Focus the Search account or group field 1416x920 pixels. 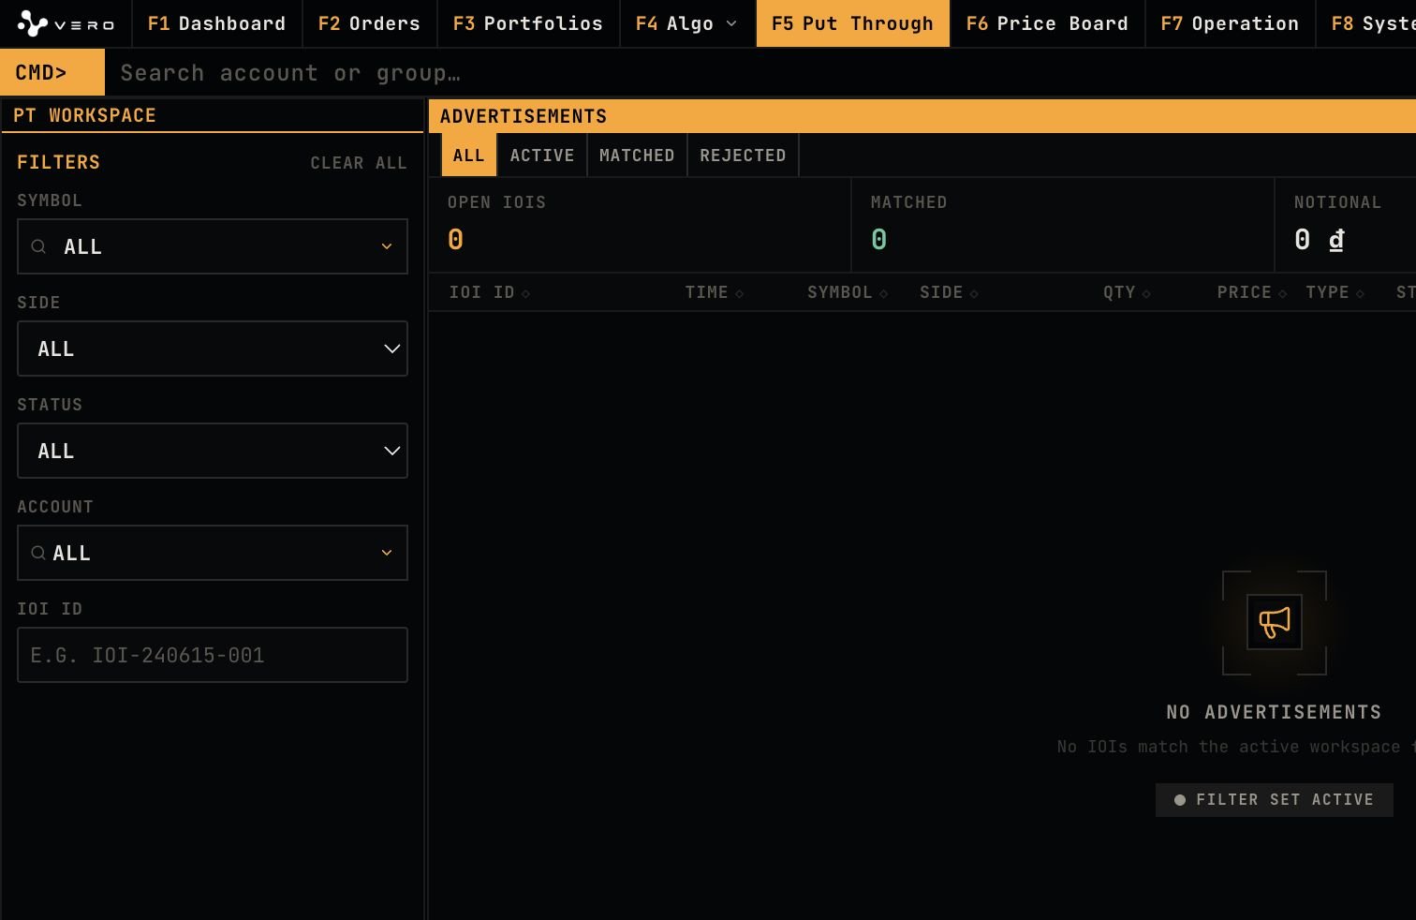pyautogui.click(x=760, y=72)
